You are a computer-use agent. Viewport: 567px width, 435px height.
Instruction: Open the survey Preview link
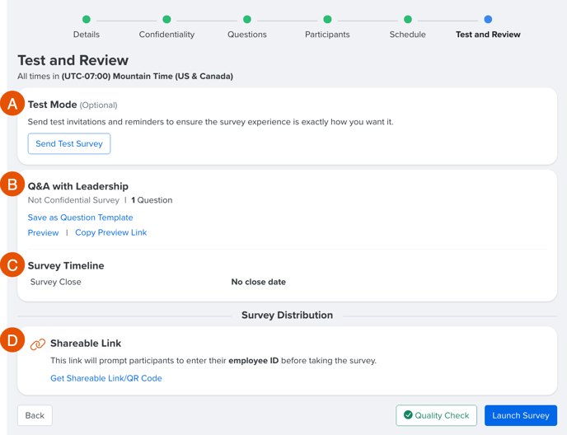click(43, 232)
